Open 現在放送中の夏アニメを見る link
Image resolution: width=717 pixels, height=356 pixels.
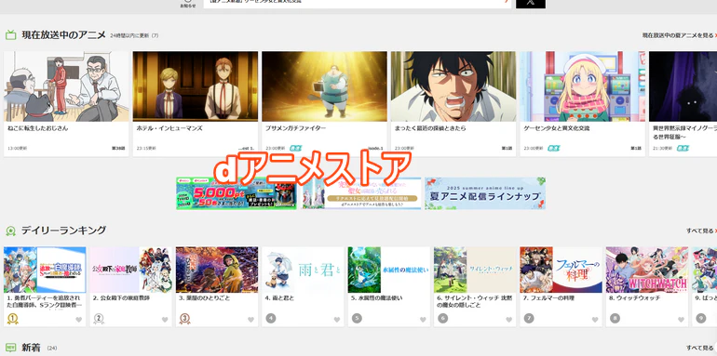(679, 35)
